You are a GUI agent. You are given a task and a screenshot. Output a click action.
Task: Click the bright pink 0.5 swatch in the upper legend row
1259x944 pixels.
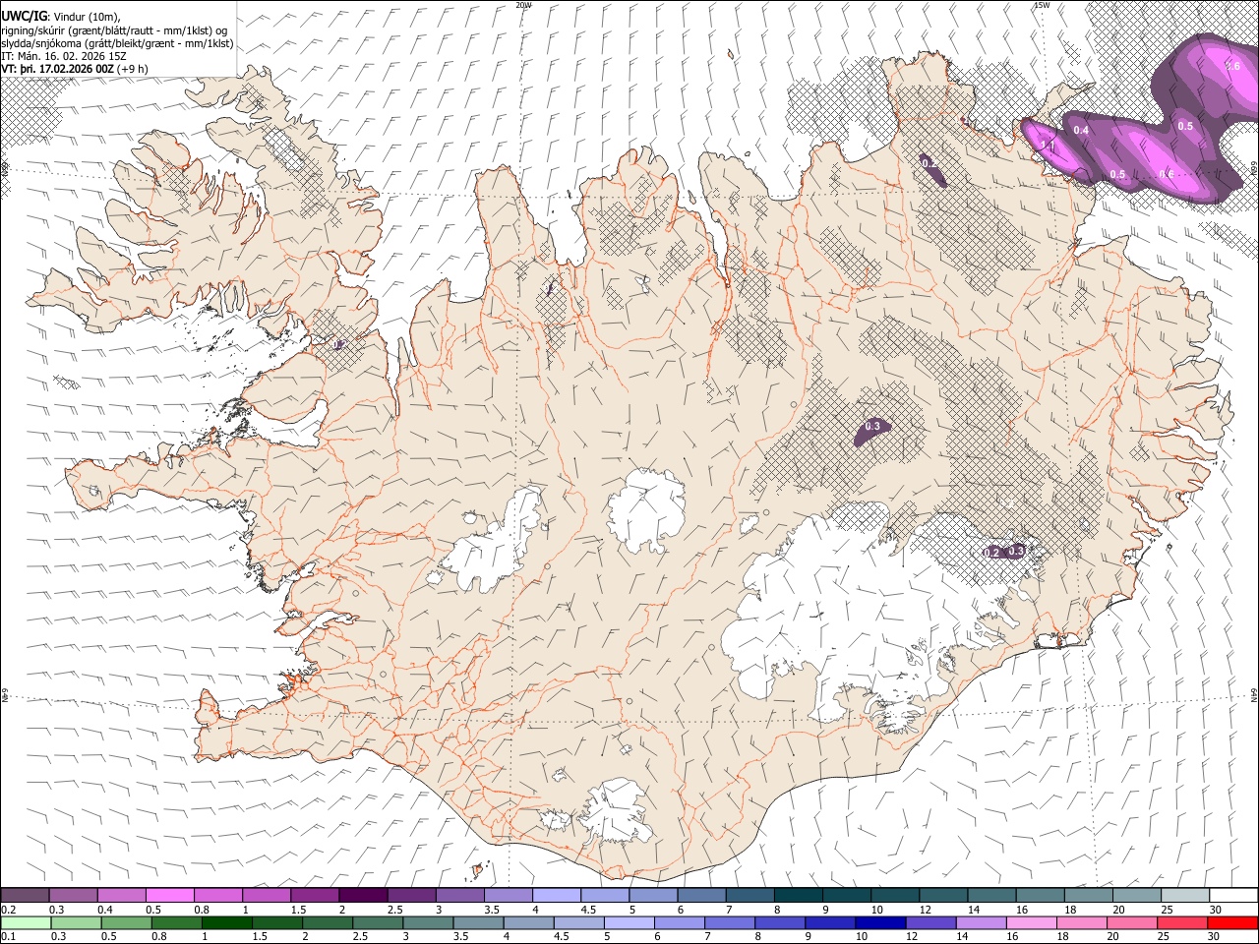pyautogui.click(x=169, y=895)
